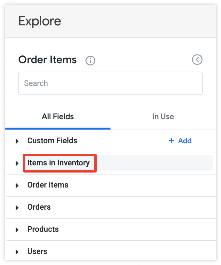Screen dimensions: 221x265
Task: Expand the Custom Fields arrow
Action: 17,141
